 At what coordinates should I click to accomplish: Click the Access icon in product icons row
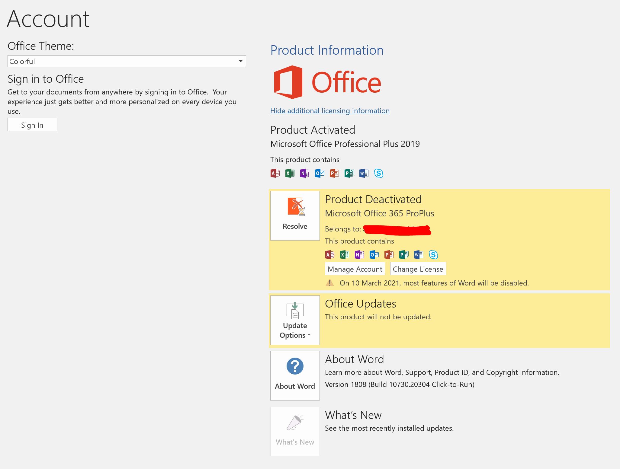(x=275, y=173)
